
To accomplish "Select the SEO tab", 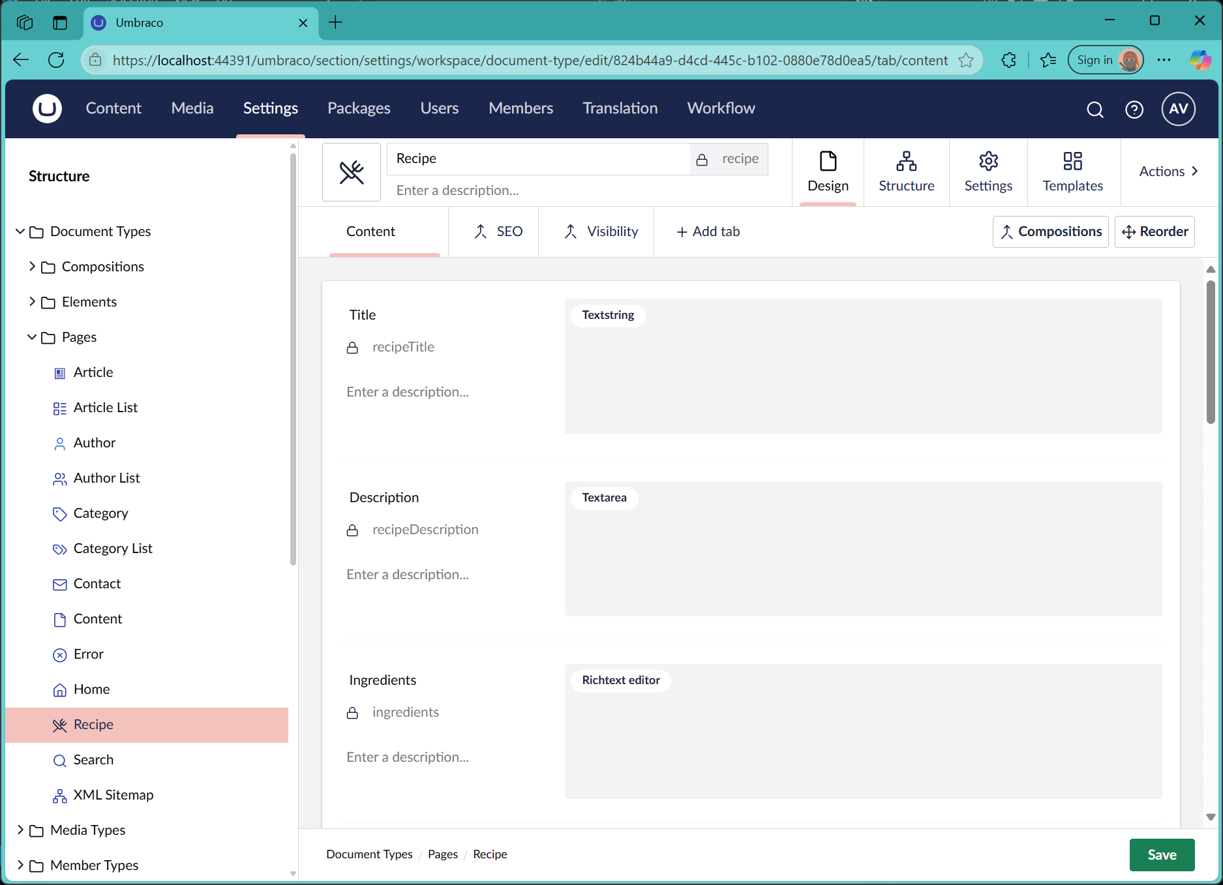I will 498,232.
